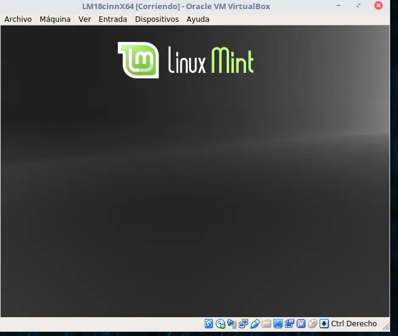
Task: Click the display monitor status icon
Action: tap(278, 324)
